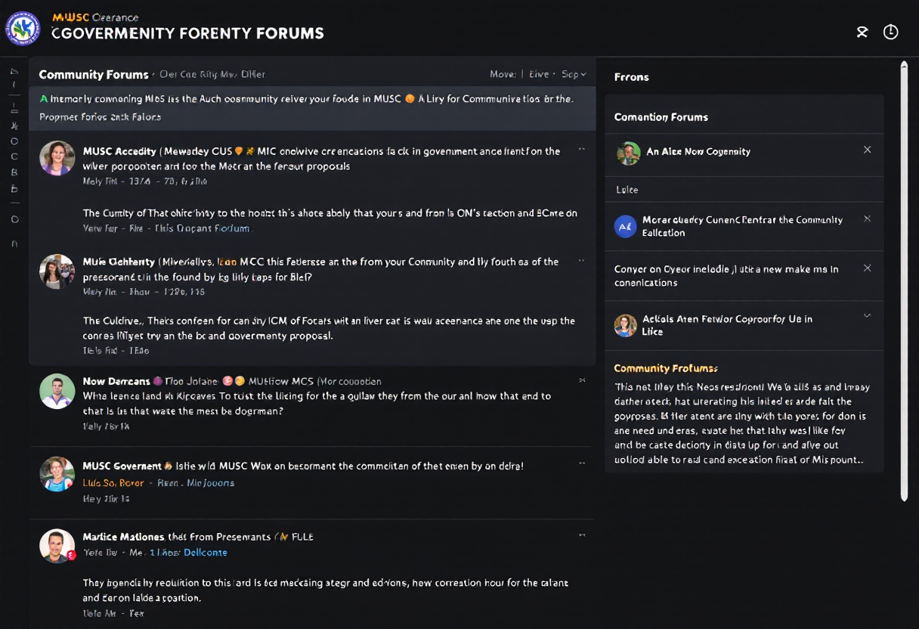Click MUSC Governent poster's avatar

[57, 474]
